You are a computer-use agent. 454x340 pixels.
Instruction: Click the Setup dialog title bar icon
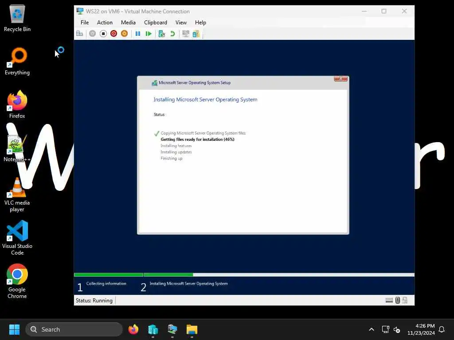[x=155, y=83]
